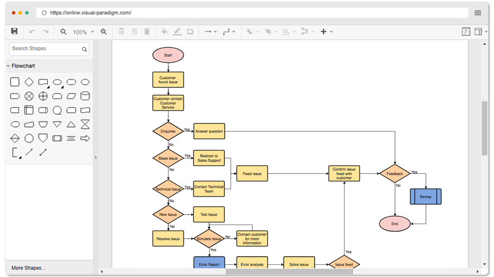This screenshot has width=494, height=277.
Task: Select the Enquires decision diamond
Action: pos(168,131)
